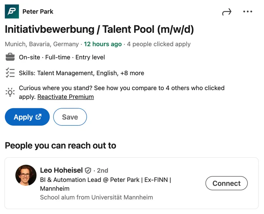
Task: Save this job posting
Action: point(70,117)
